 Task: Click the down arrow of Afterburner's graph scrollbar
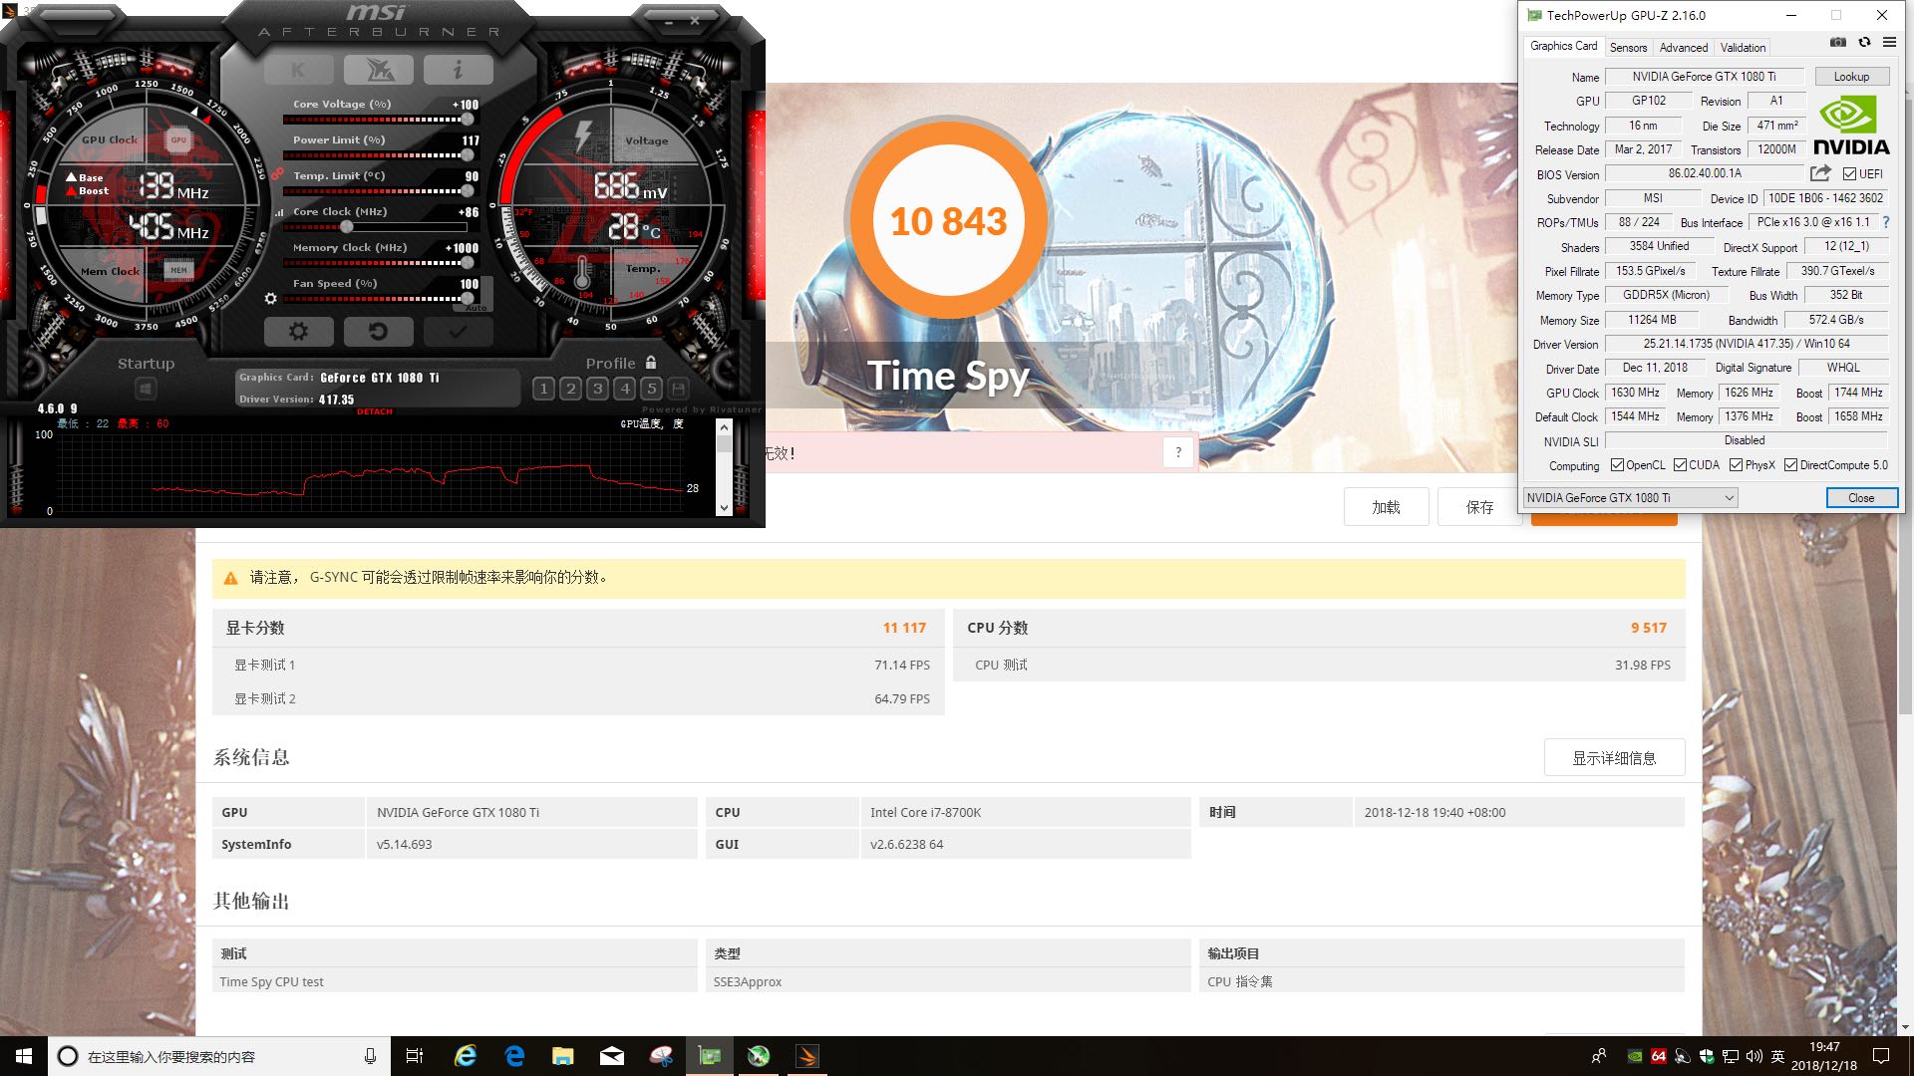[724, 508]
